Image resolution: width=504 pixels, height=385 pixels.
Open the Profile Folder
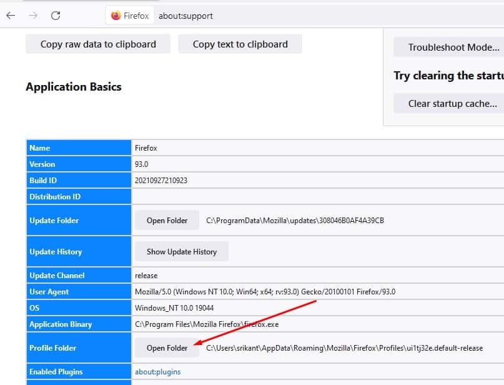(167, 347)
